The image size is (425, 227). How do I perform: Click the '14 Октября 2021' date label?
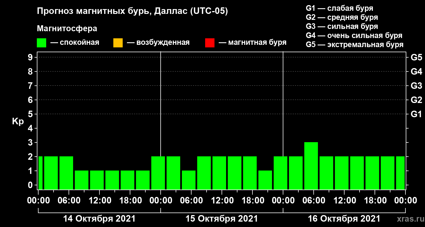pos(99,219)
